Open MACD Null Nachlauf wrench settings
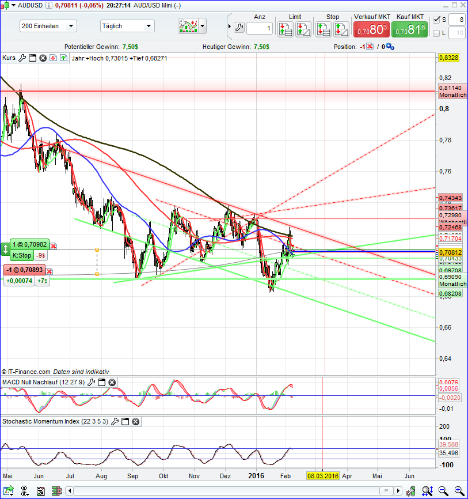The width and height of the screenshot is (468, 499). point(91,383)
